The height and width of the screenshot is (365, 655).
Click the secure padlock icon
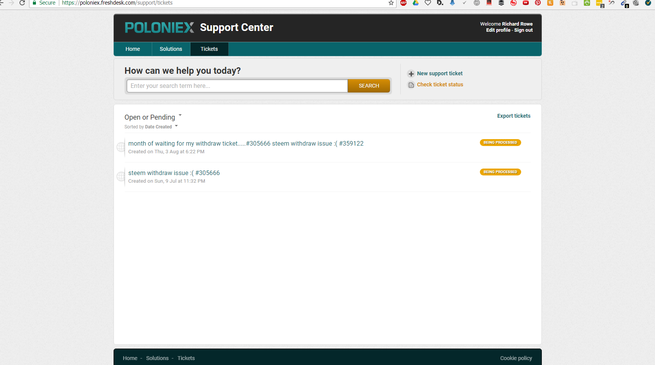tap(34, 3)
